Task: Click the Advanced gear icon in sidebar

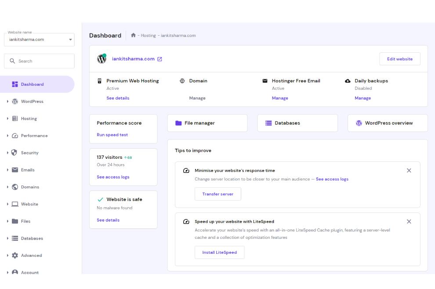Action: (x=15, y=256)
